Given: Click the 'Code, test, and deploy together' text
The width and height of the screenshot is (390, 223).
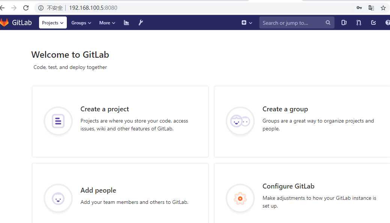Looking at the screenshot, I should click(x=70, y=67).
